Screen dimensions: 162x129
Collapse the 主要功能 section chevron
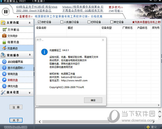click(x=29, y=23)
